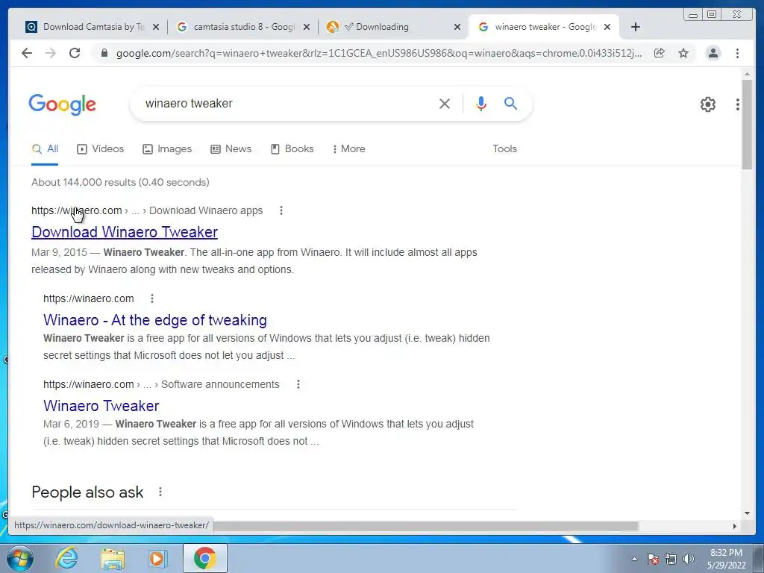Select the Images search filter
This screenshot has height=573, width=764.
pos(167,149)
